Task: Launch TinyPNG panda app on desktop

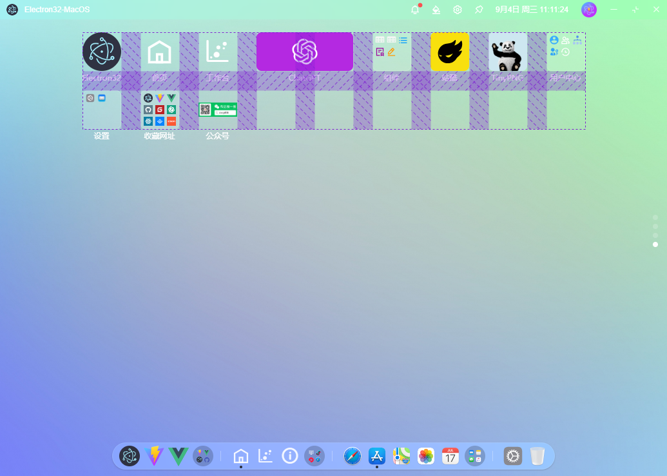Action: click(508, 52)
